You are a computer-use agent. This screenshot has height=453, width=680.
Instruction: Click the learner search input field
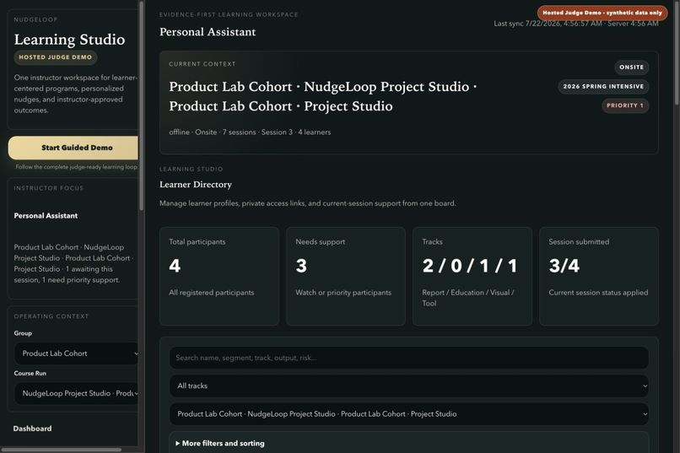tap(409, 358)
